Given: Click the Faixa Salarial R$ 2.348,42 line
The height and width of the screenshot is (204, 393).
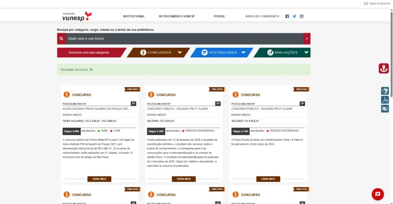Looking at the screenshot, I should pos(89,121).
